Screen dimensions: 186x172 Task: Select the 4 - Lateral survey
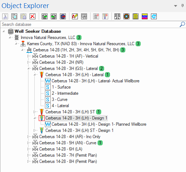[60, 106]
